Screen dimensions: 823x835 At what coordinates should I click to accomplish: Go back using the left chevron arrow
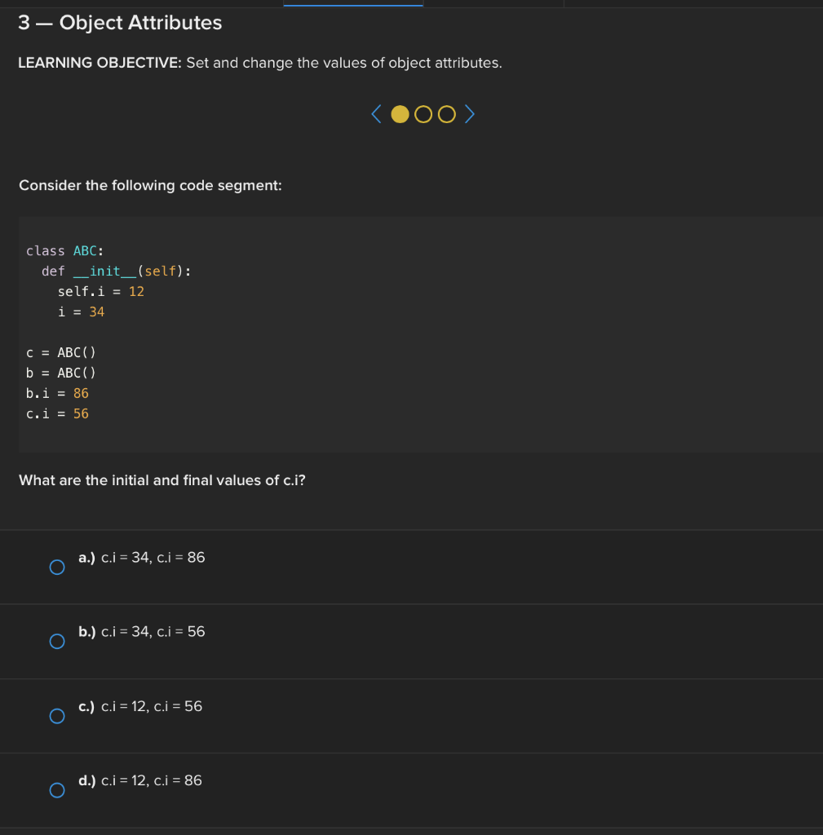point(376,114)
